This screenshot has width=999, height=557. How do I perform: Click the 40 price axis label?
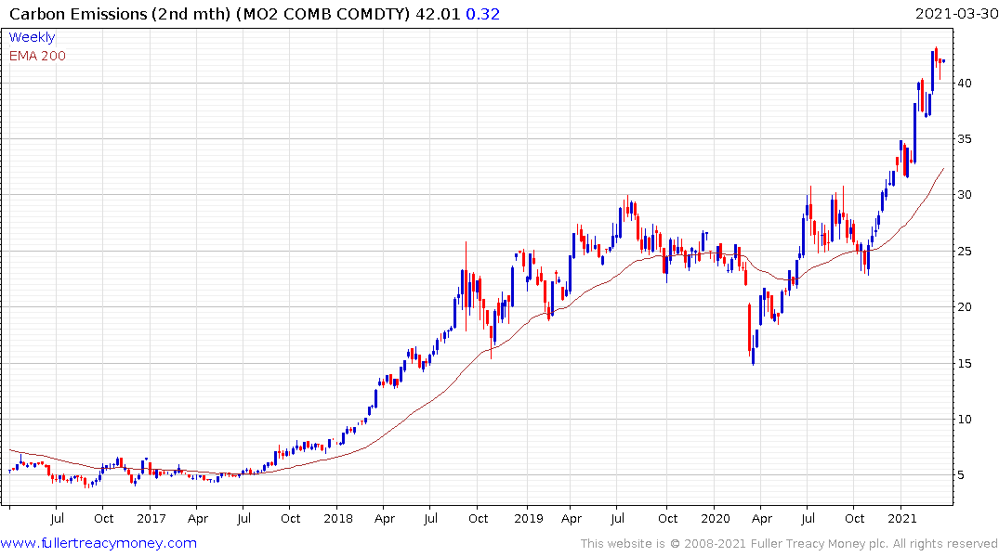click(965, 84)
